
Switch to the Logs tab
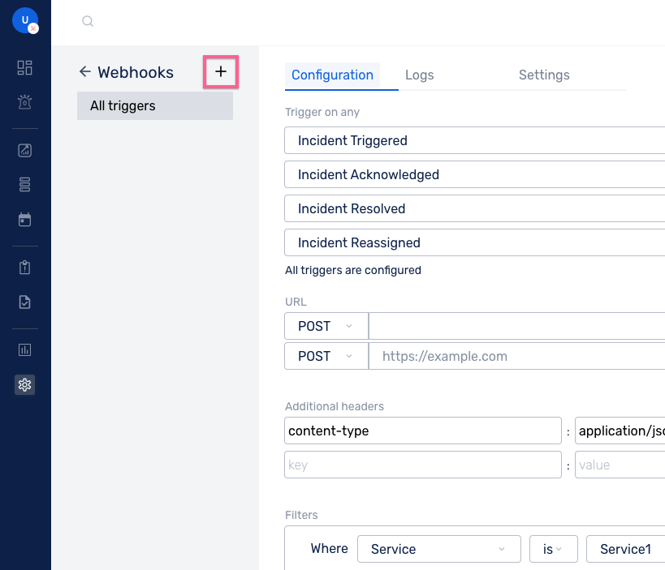pyautogui.click(x=419, y=75)
